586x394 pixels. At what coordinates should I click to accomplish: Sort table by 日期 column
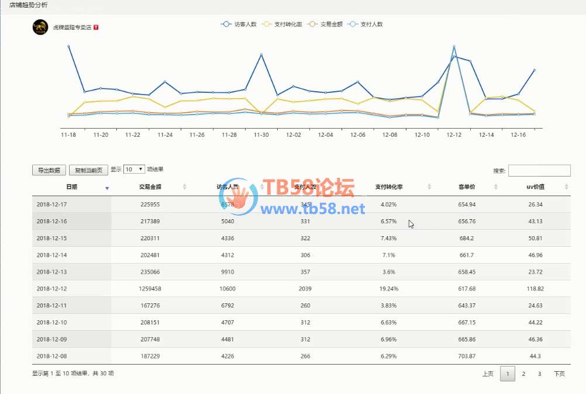[x=71, y=186]
